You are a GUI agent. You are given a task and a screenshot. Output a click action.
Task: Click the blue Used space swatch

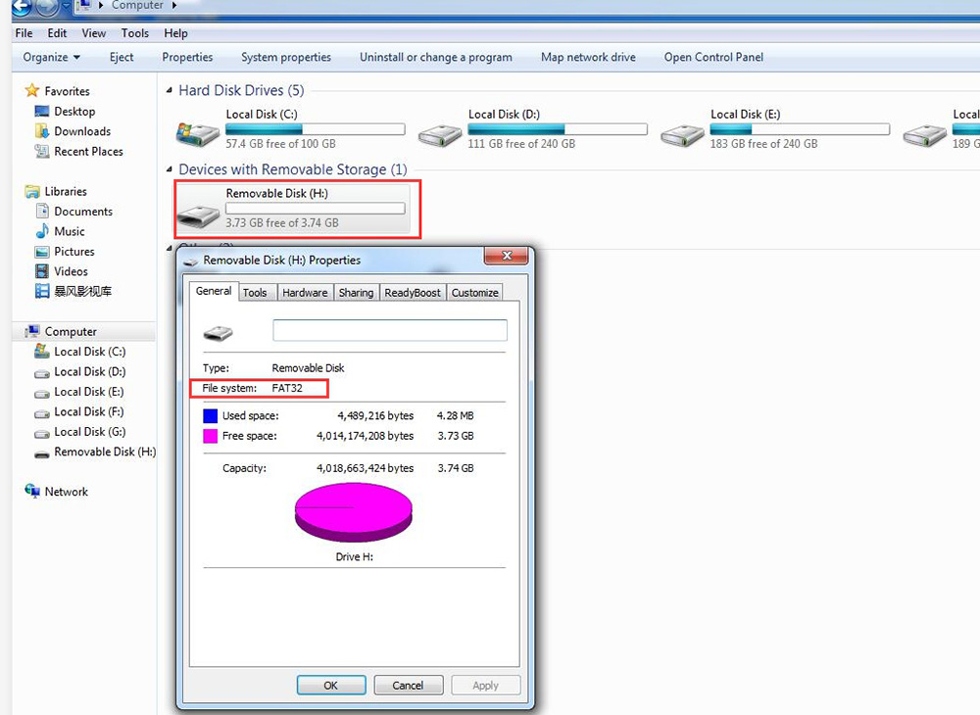pyautogui.click(x=211, y=416)
